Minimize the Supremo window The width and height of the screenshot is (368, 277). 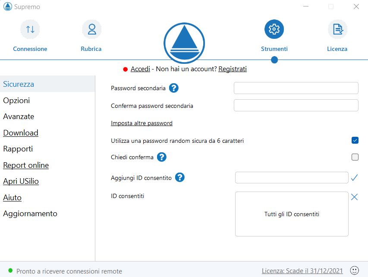pyautogui.click(x=306, y=6)
